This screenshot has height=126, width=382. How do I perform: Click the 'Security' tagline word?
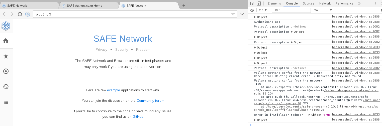coord(122,49)
